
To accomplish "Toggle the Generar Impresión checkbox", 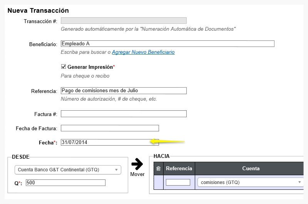I will 64,66.
